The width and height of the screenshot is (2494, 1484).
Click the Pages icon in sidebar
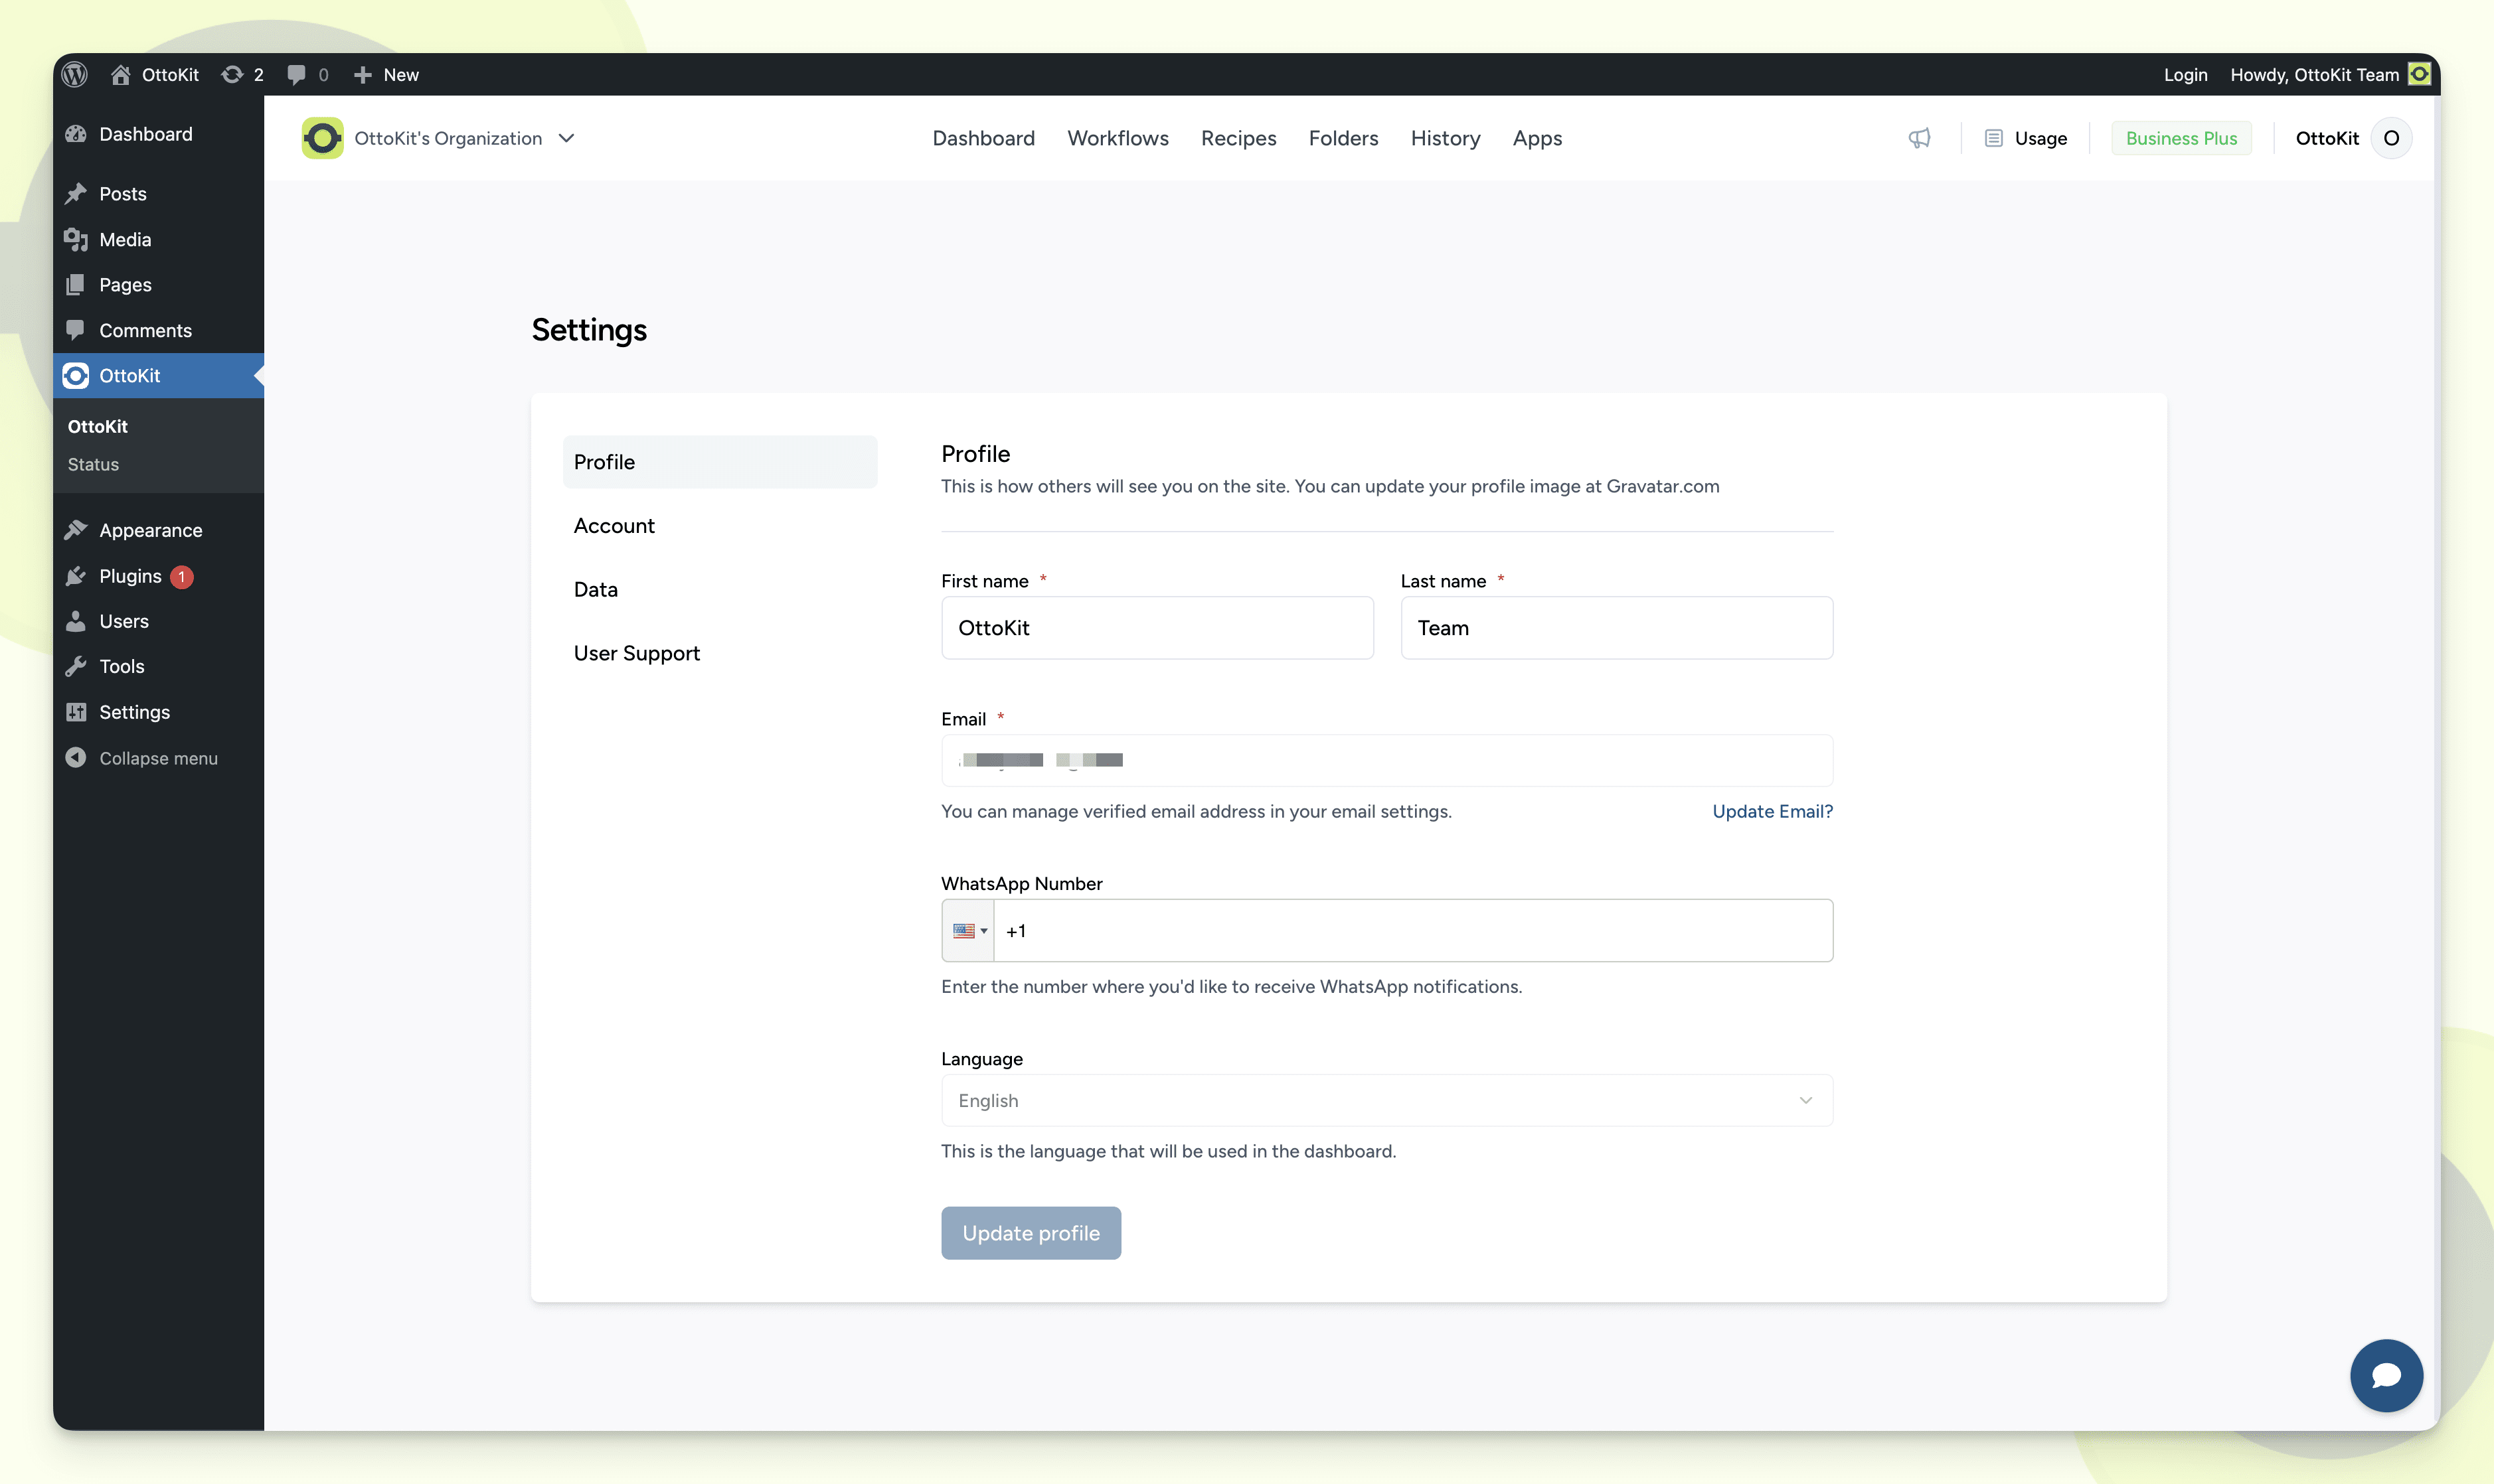pos(76,285)
